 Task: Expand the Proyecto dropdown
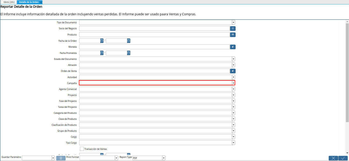click(233, 95)
